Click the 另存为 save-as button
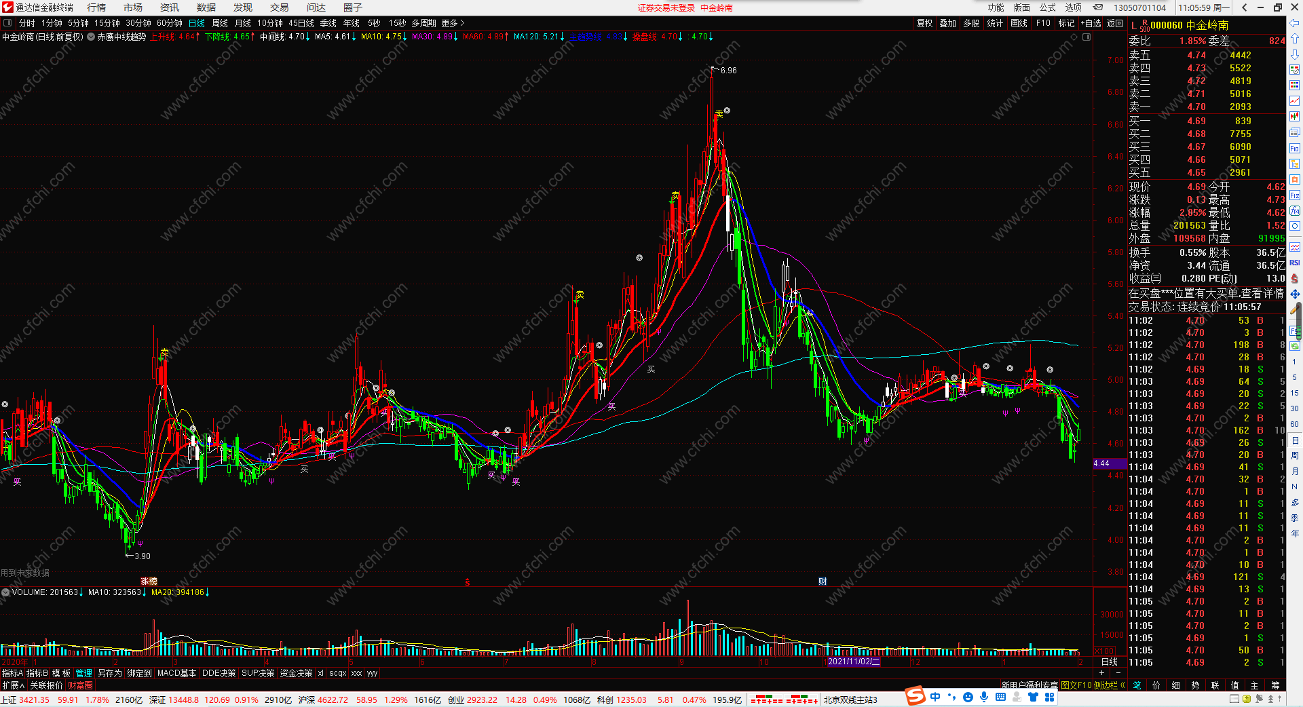The image size is (1303, 707). [110, 673]
